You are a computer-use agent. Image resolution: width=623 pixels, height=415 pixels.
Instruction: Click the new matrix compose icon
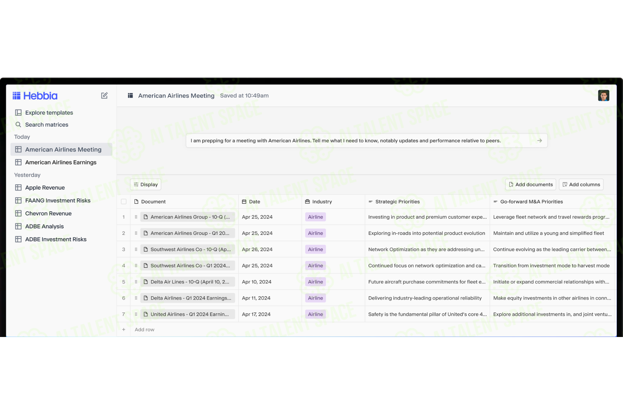pos(104,95)
